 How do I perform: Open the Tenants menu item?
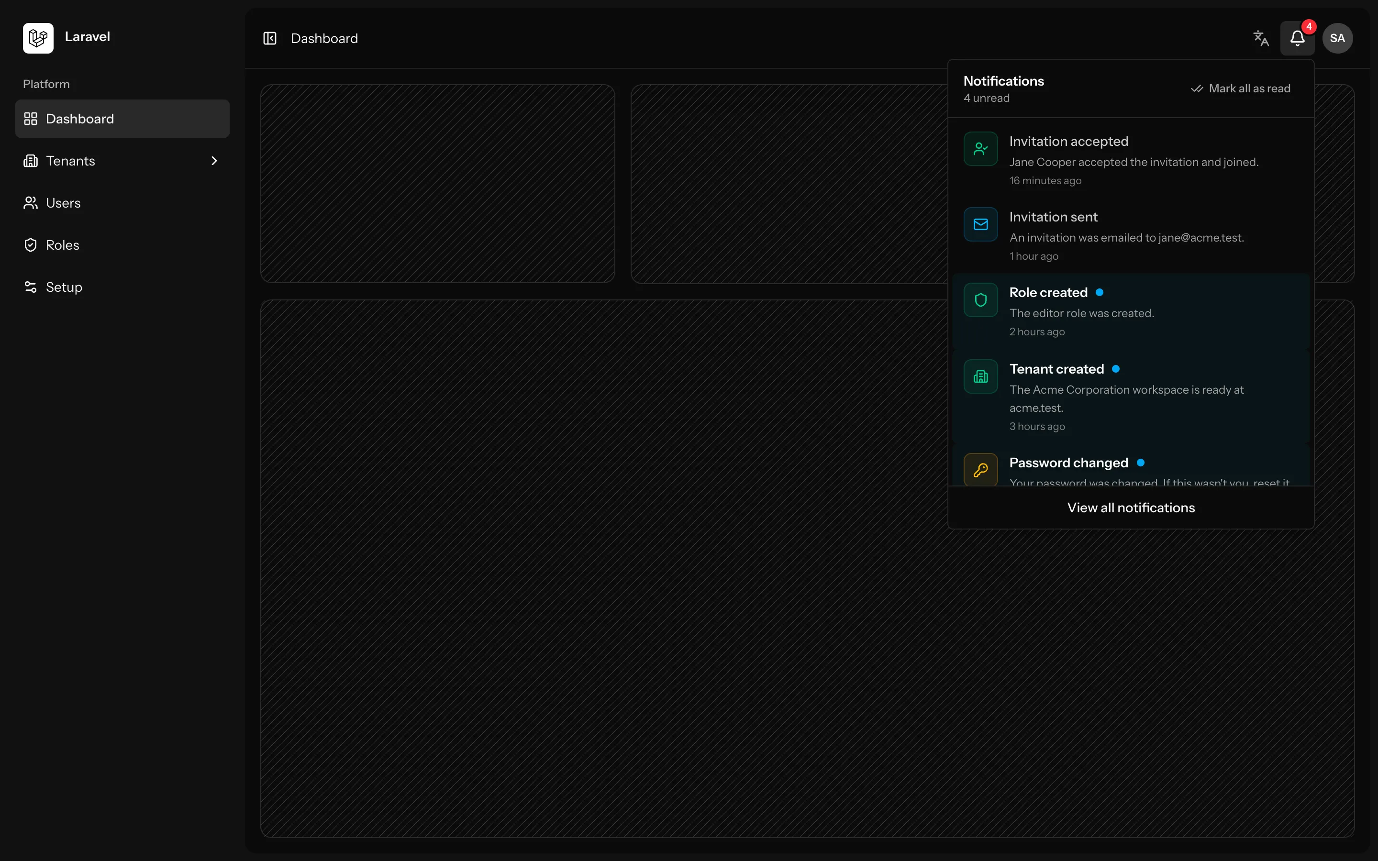[x=122, y=161]
